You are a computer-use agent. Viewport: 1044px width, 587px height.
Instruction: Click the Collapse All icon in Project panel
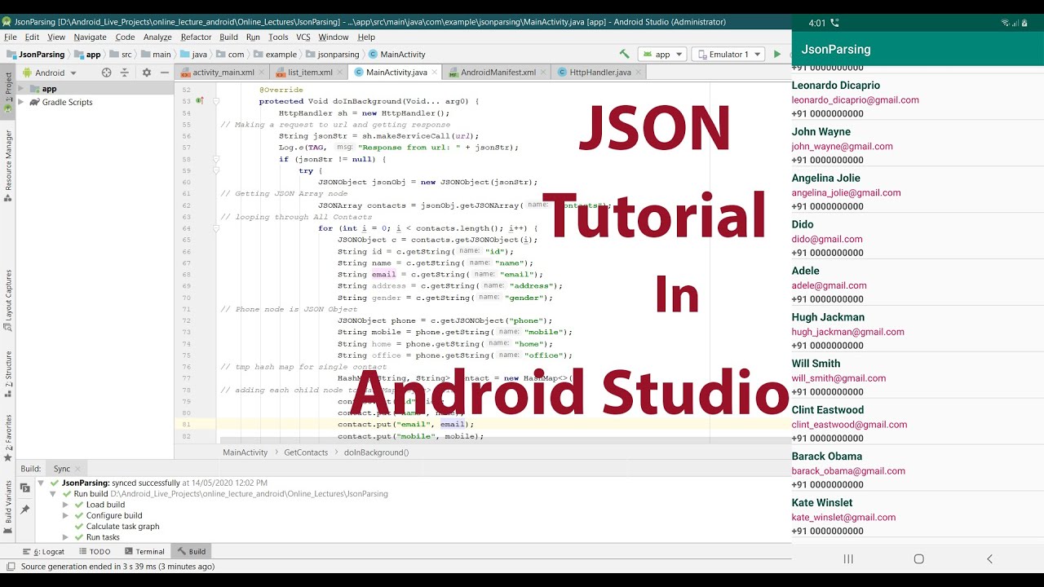tap(125, 73)
